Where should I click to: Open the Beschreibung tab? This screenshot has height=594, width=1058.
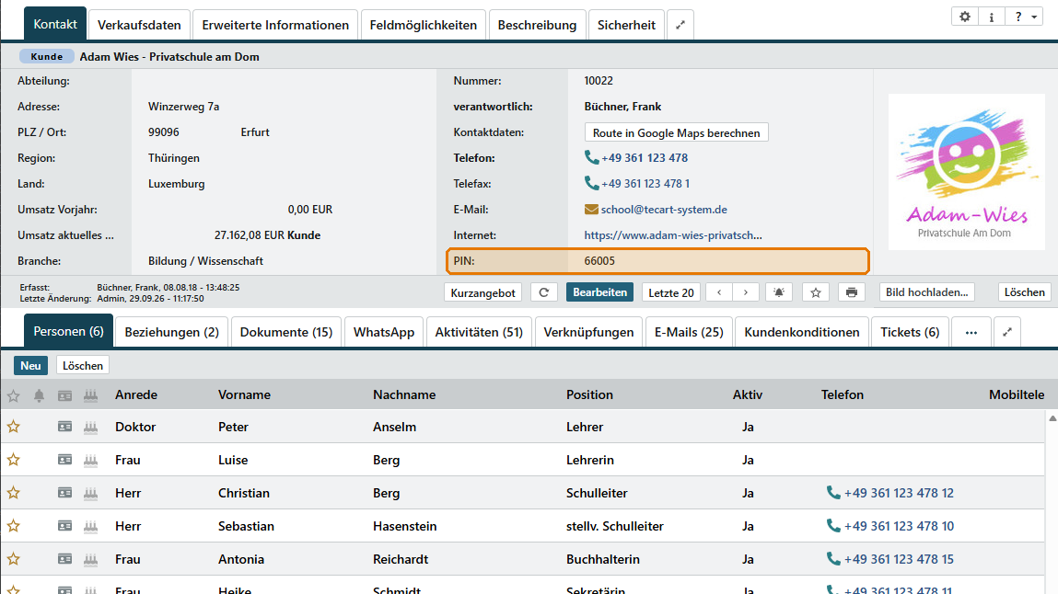coord(537,25)
